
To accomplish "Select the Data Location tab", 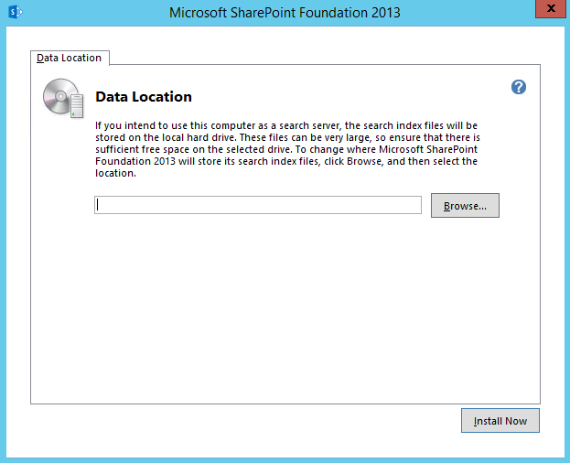I will [70, 58].
